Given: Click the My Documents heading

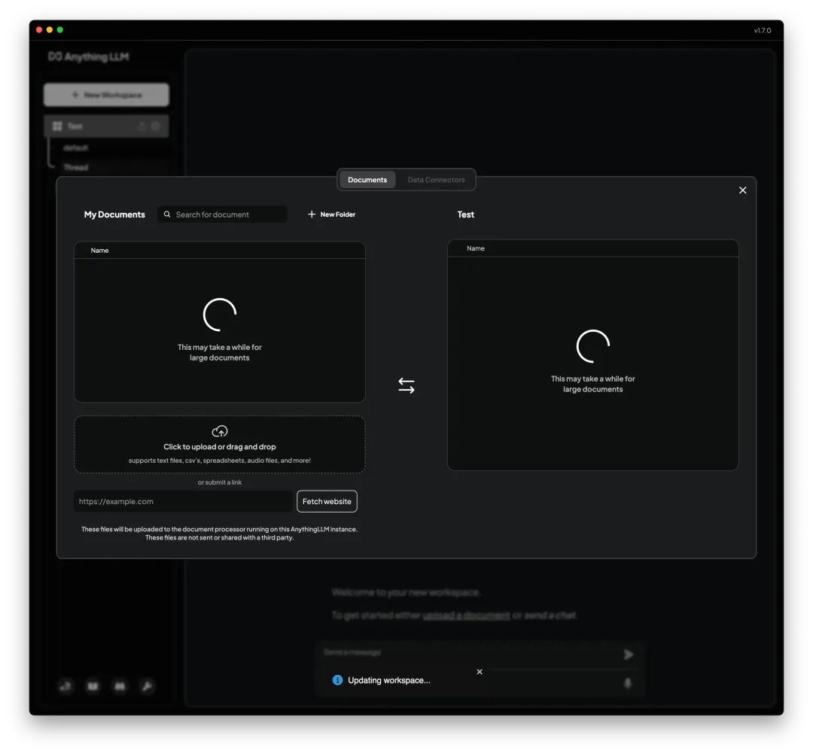Looking at the screenshot, I should click(114, 214).
